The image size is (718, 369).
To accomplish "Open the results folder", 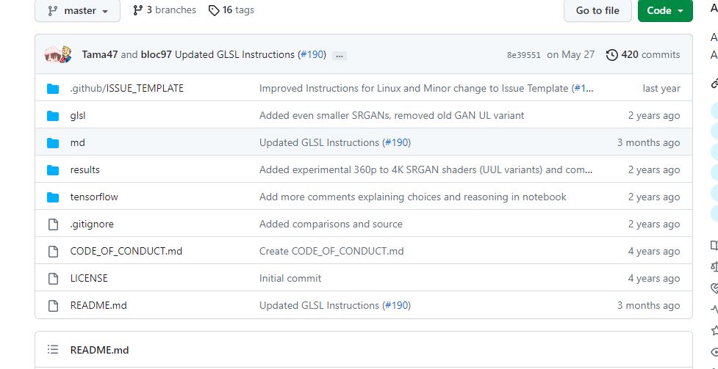I will (x=85, y=169).
